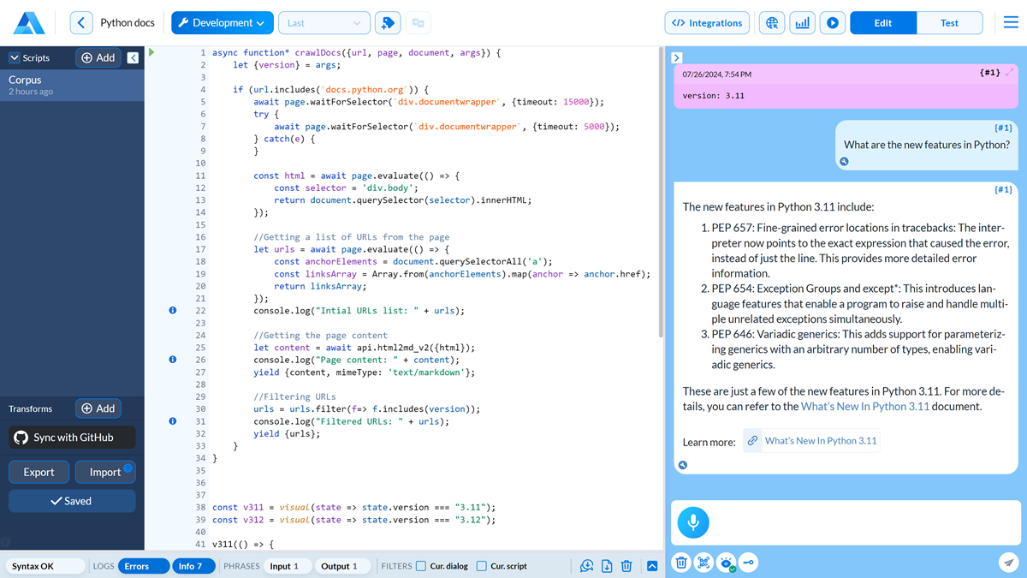Screen dimensions: 1027x578
Task: Click the QR code icon below the chat
Action: (703, 563)
